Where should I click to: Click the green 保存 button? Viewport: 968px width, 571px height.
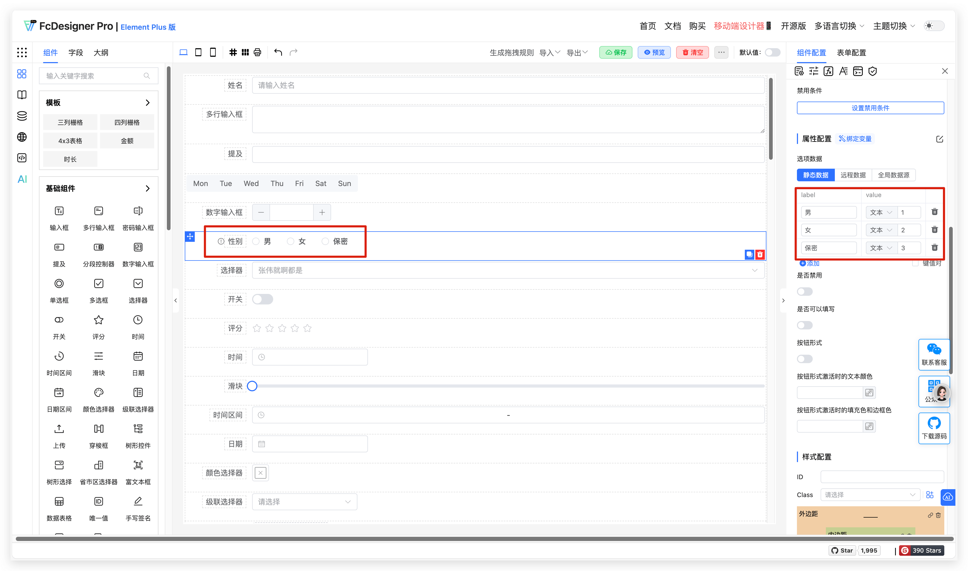click(616, 52)
